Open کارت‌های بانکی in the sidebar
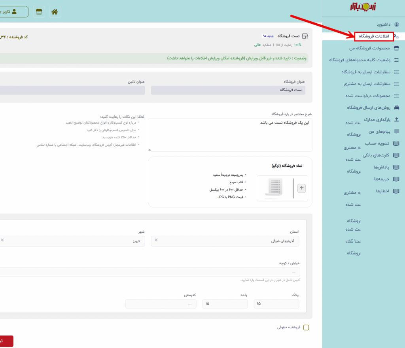This screenshot has height=348, width=405. point(376,155)
